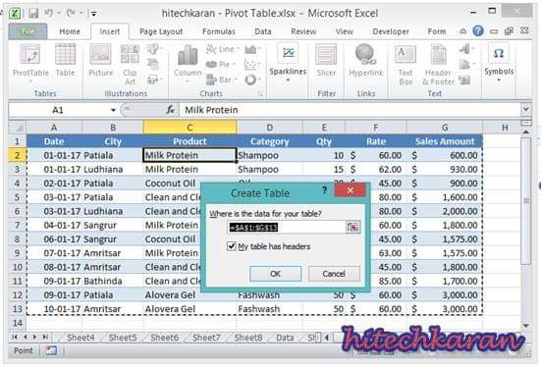
Task: Insert a Bar chart
Action: (222, 80)
